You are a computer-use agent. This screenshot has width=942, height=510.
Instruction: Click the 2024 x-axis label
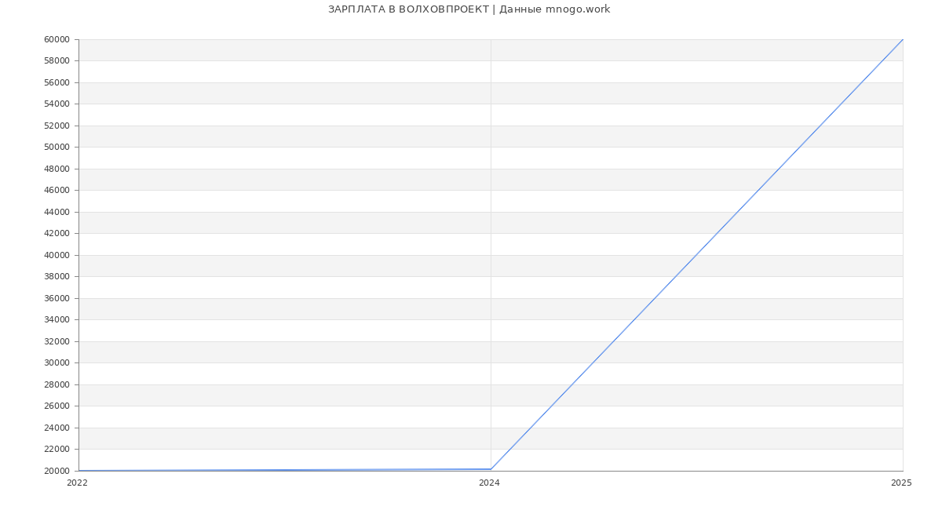point(489,483)
